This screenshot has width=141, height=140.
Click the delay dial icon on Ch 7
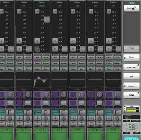point(28,118)
